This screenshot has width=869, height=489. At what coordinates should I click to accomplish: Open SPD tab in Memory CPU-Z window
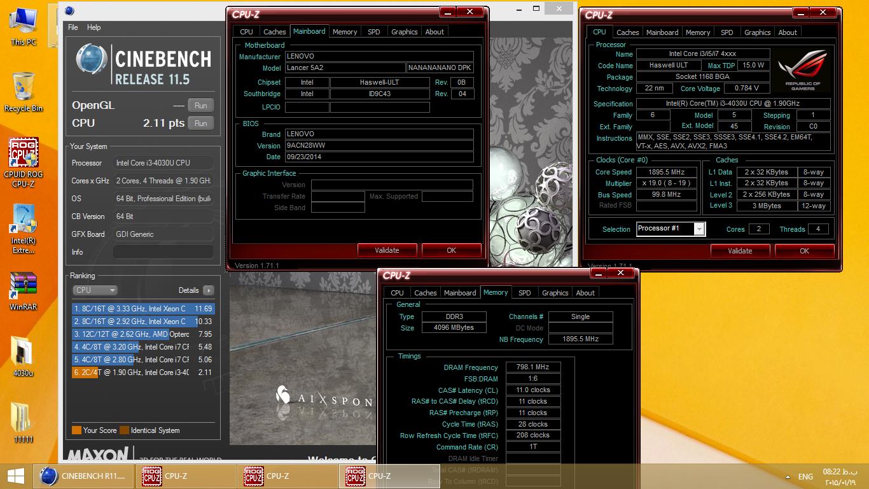click(x=525, y=293)
